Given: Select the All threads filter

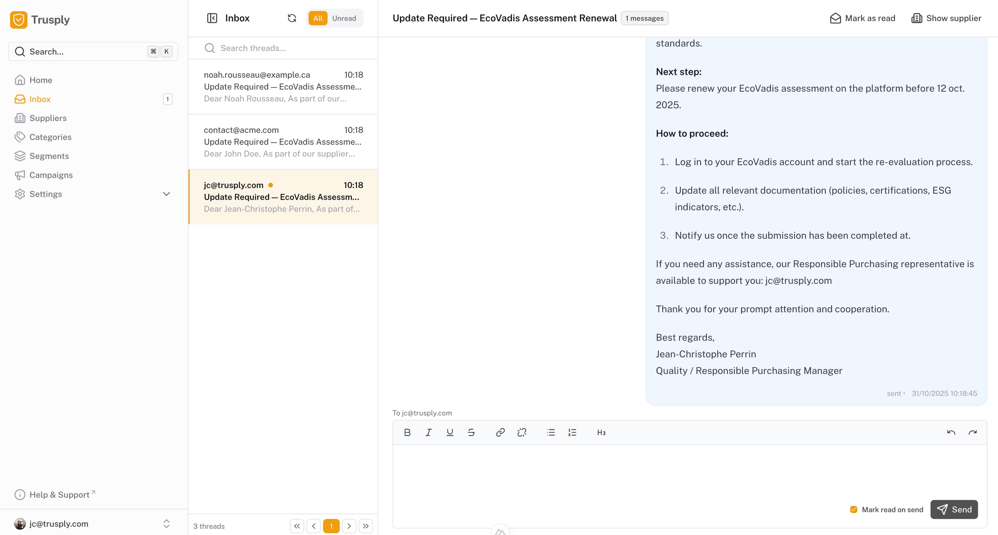Looking at the screenshot, I should coord(318,18).
